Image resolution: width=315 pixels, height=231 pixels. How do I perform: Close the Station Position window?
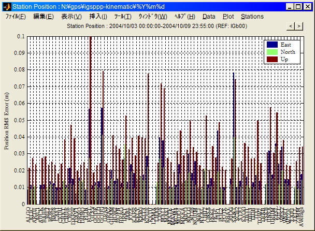[x=307, y=7]
